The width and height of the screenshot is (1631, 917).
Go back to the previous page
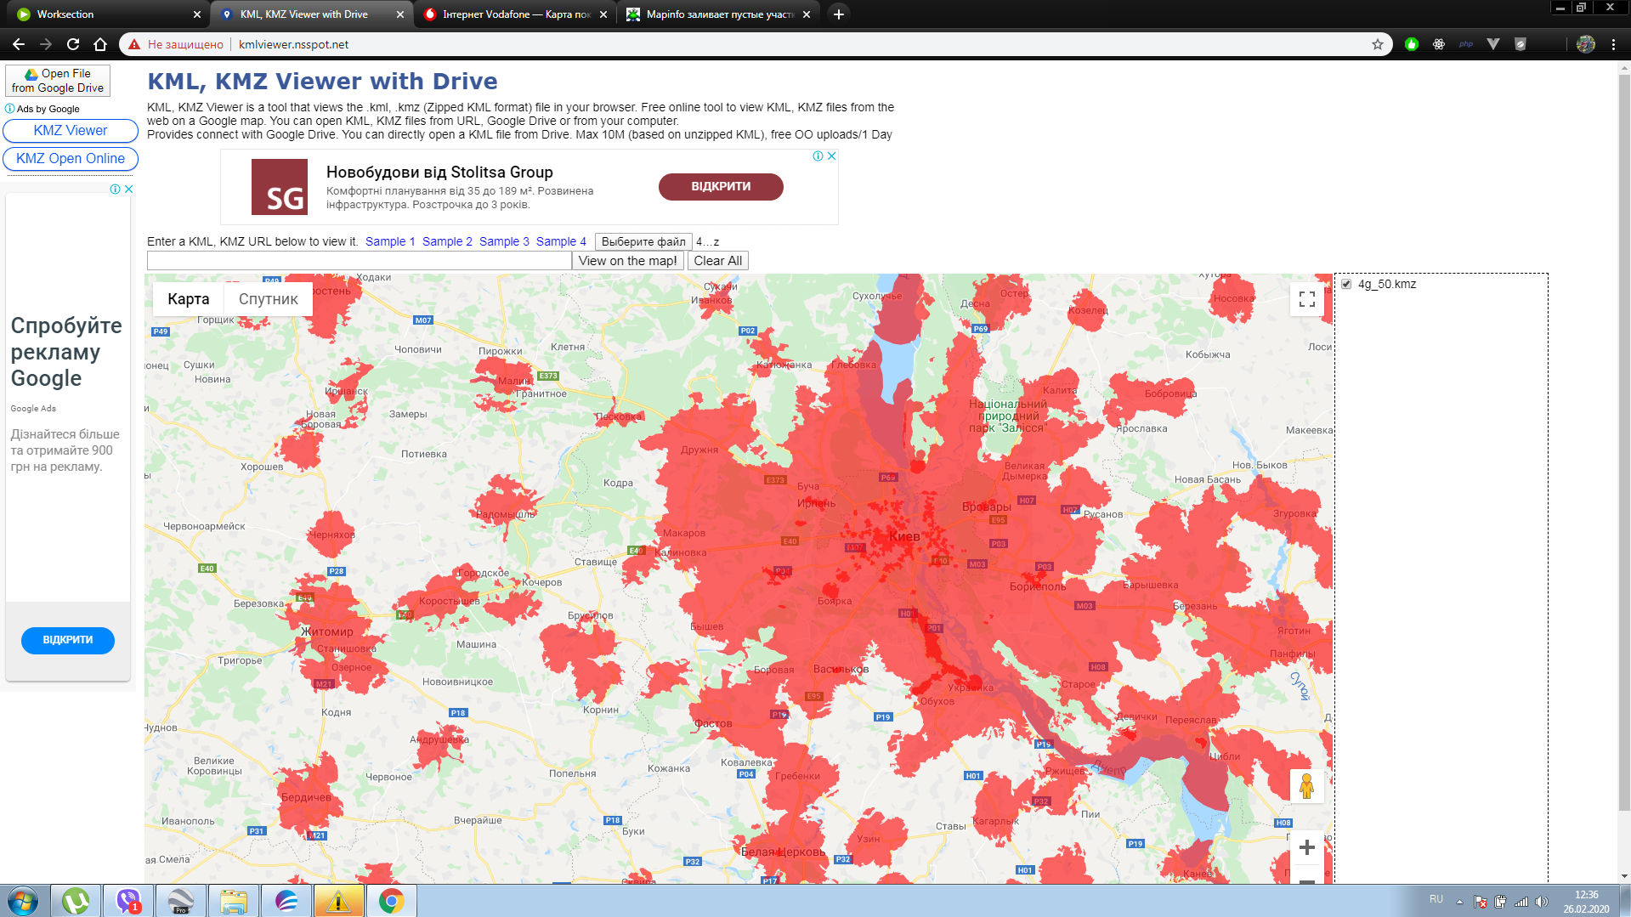click(19, 44)
